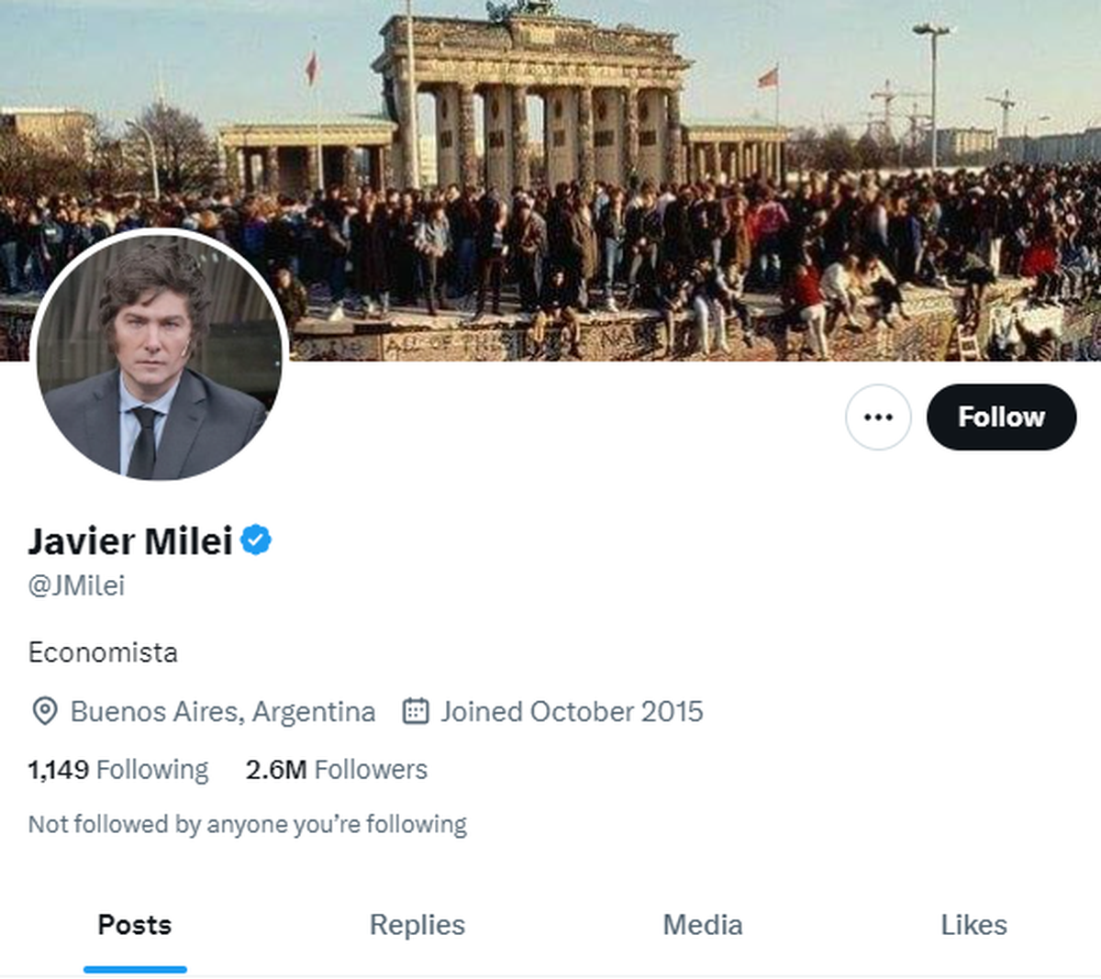Click the Economista bio text
This screenshot has width=1101, height=979.
[x=104, y=652]
